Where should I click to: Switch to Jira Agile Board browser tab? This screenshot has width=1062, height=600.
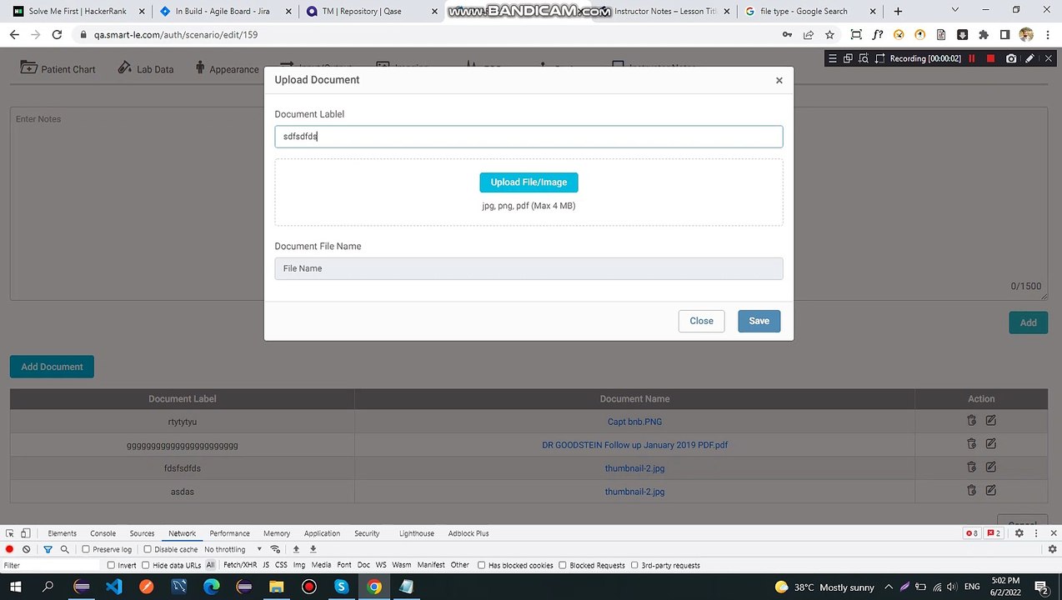coord(223,12)
